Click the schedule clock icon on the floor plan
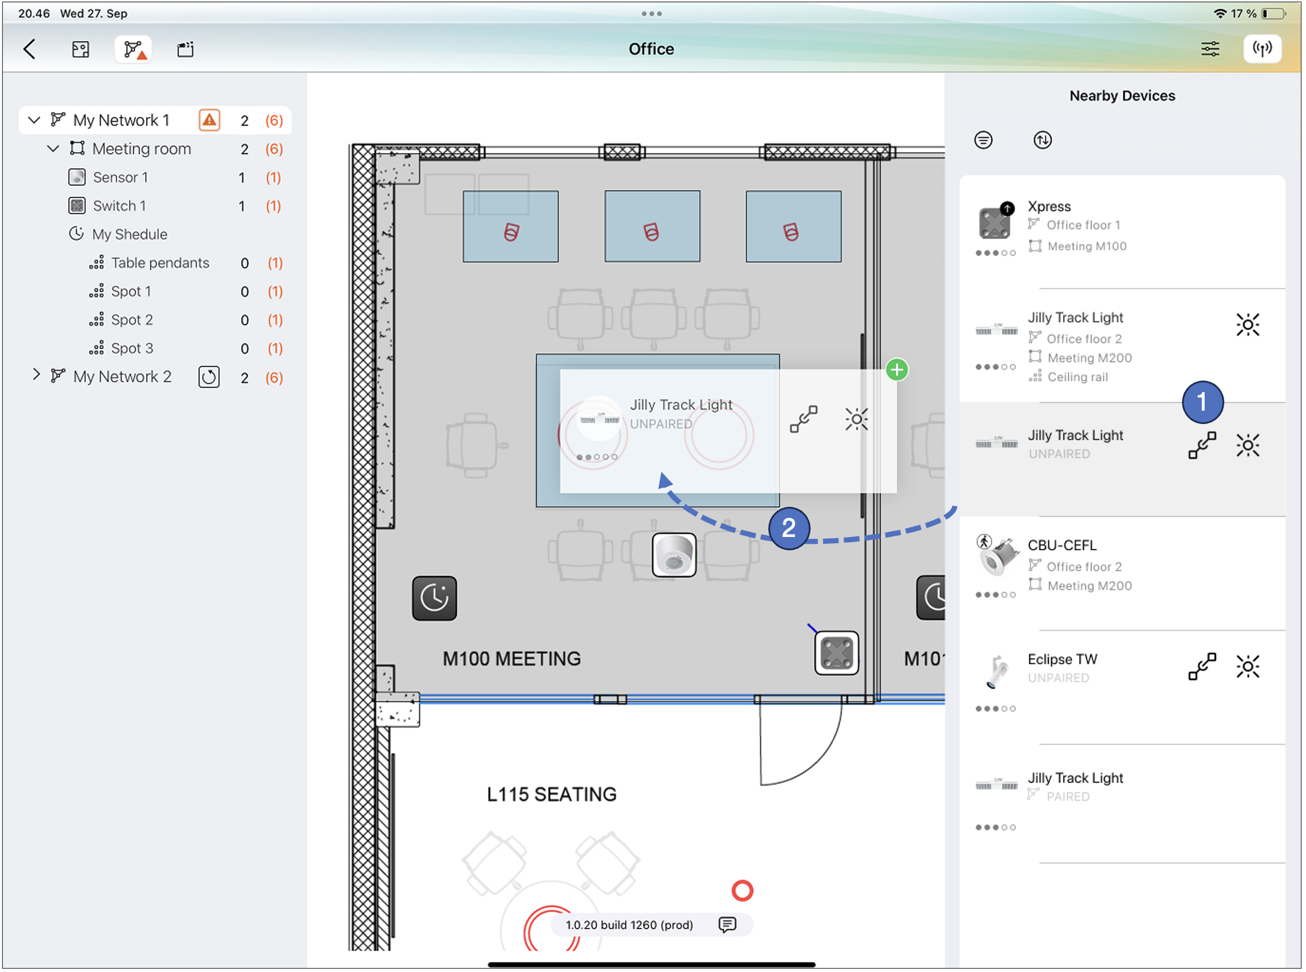The image size is (1306, 972). [435, 600]
